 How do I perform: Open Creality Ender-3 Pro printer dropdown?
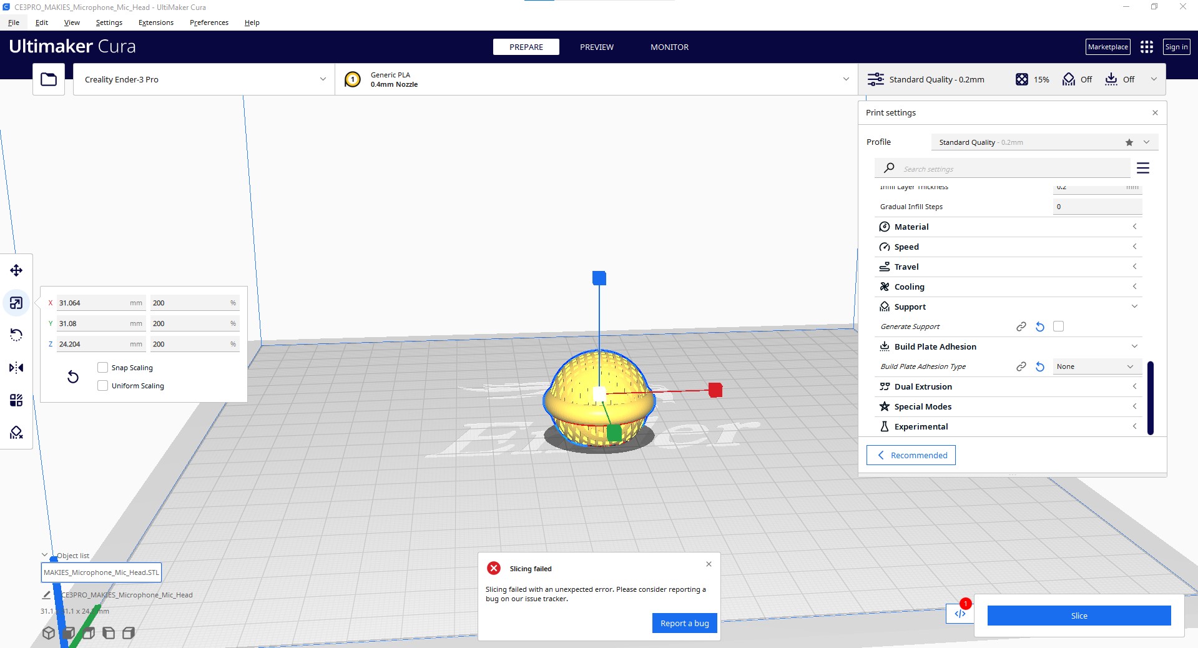204,79
